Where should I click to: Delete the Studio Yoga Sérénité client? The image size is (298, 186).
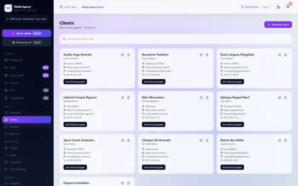pos(129,55)
